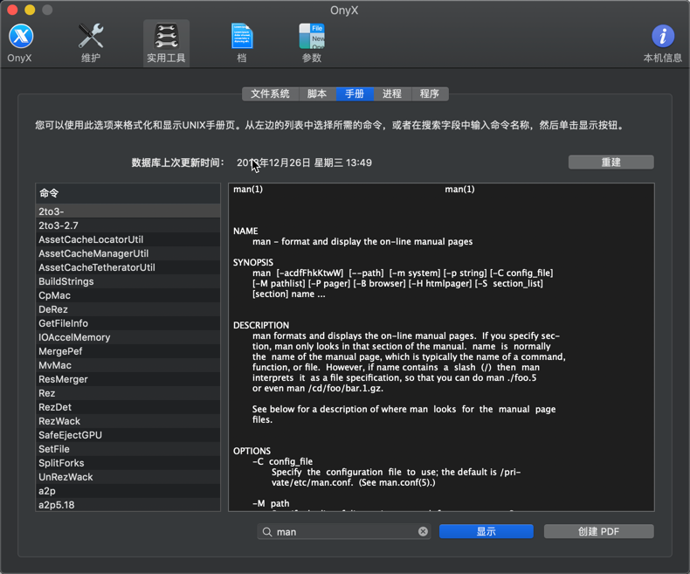Click the database update date text
Screen dimensions: 690x574
[x=304, y=163]
